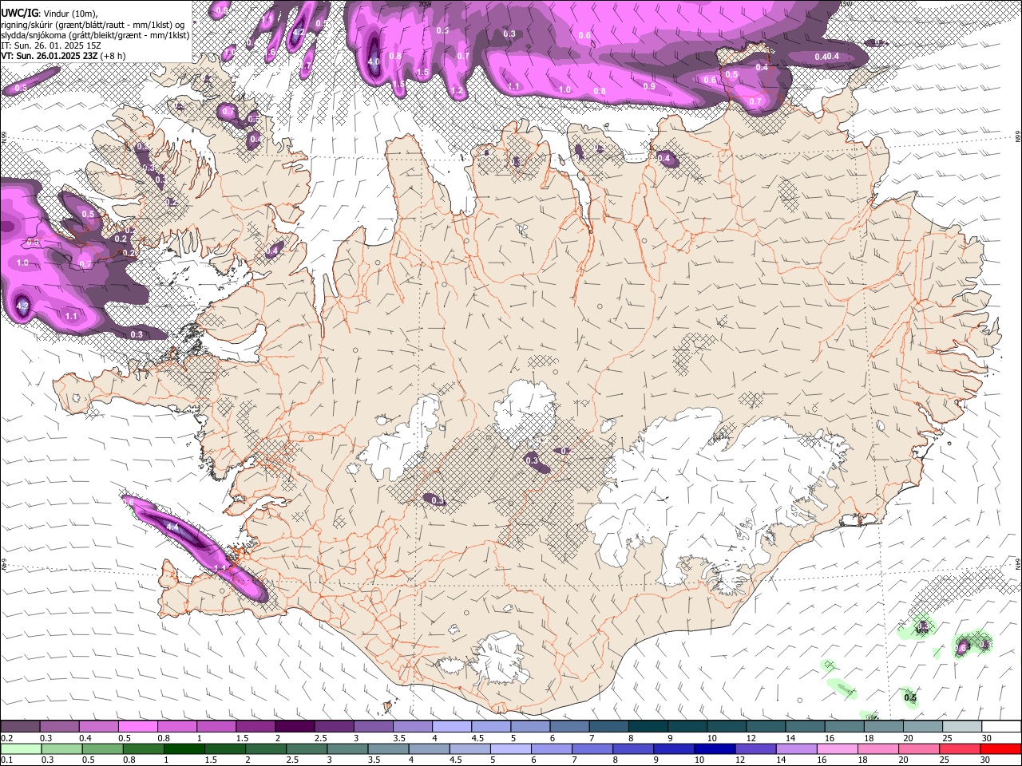Screen dimensions: 1022x766
Task: Click the upper scale swatch between 14 and 16
Action: click(805, 726)
